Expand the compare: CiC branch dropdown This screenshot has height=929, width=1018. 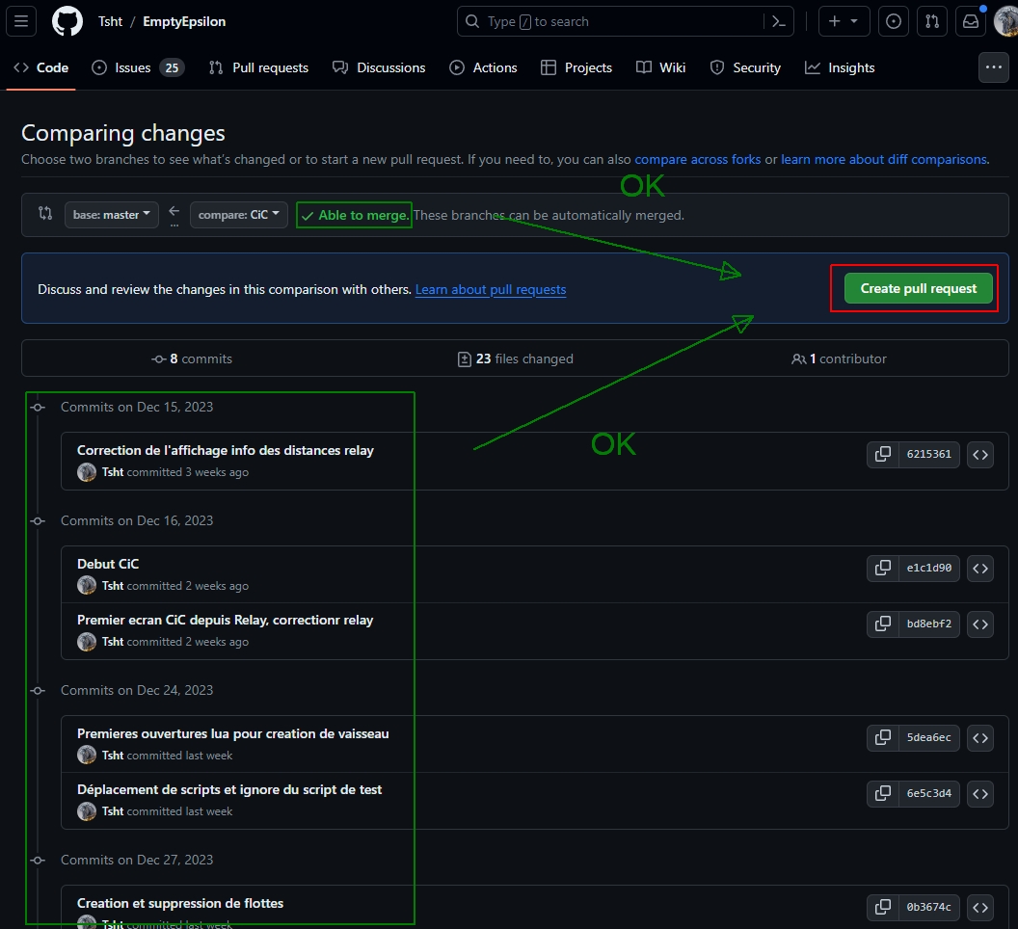(239, 215)
